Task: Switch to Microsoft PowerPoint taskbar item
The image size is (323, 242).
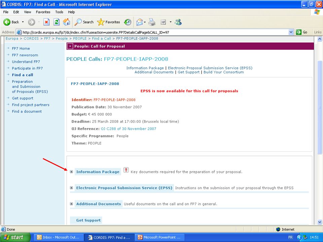Action: [159, 237]
